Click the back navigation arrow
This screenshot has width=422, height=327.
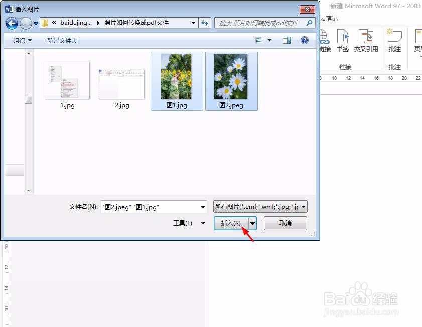click(x=11, y=23)
